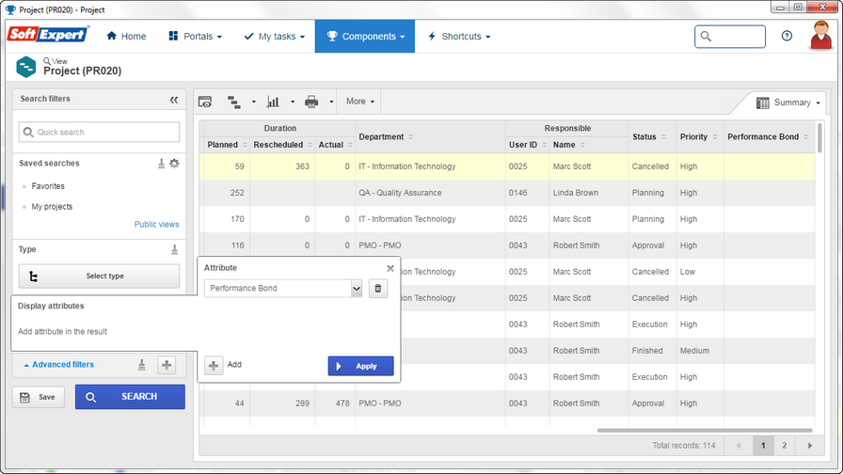Sort by the Rescheduled duration column
Screen dimensions: 843x474
point(282,145)
